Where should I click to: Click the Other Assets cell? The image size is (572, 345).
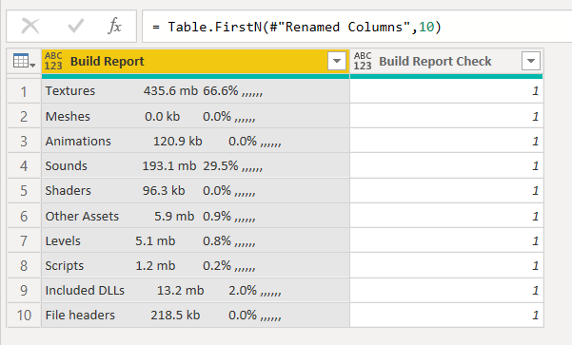pos(195,216)
